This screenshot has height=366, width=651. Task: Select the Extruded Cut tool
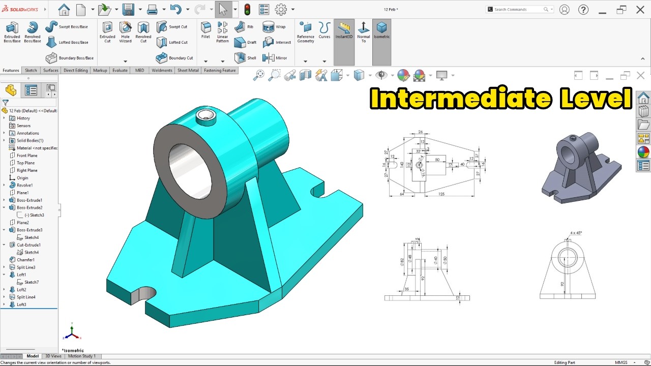(107, 32)
